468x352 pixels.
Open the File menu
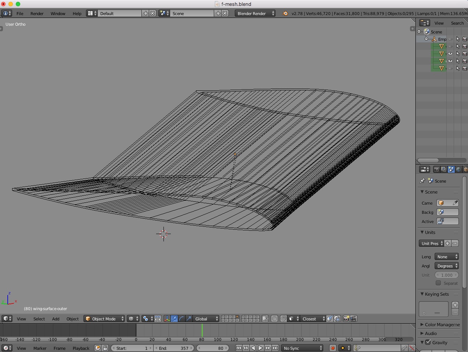click(x=20, y=13)
